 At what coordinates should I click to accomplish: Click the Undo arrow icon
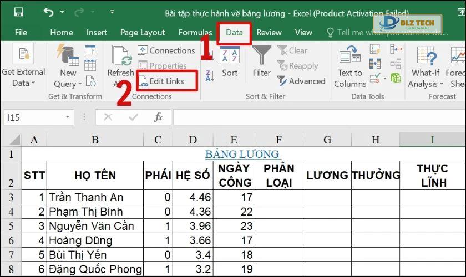pyautogui.click(x=49, y=12)
